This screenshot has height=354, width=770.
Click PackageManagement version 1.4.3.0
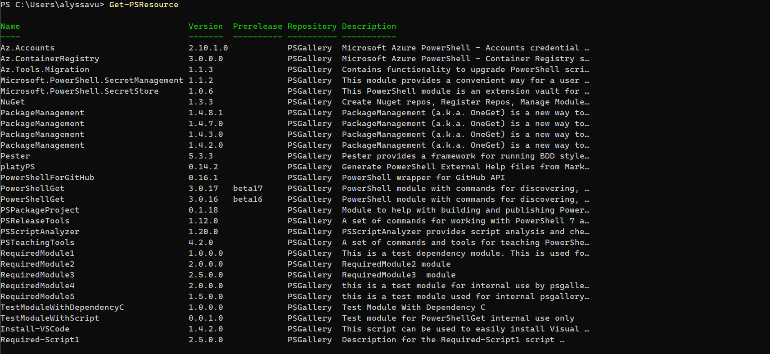click(206, 134)
